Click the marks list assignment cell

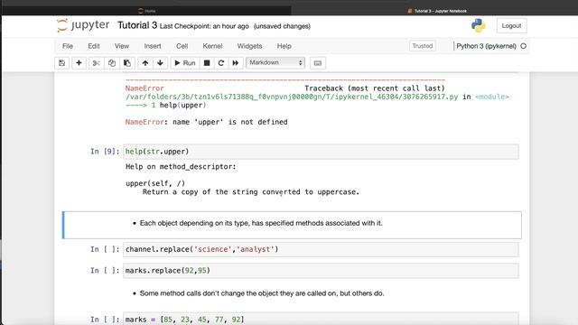click(x=321, y=319)
